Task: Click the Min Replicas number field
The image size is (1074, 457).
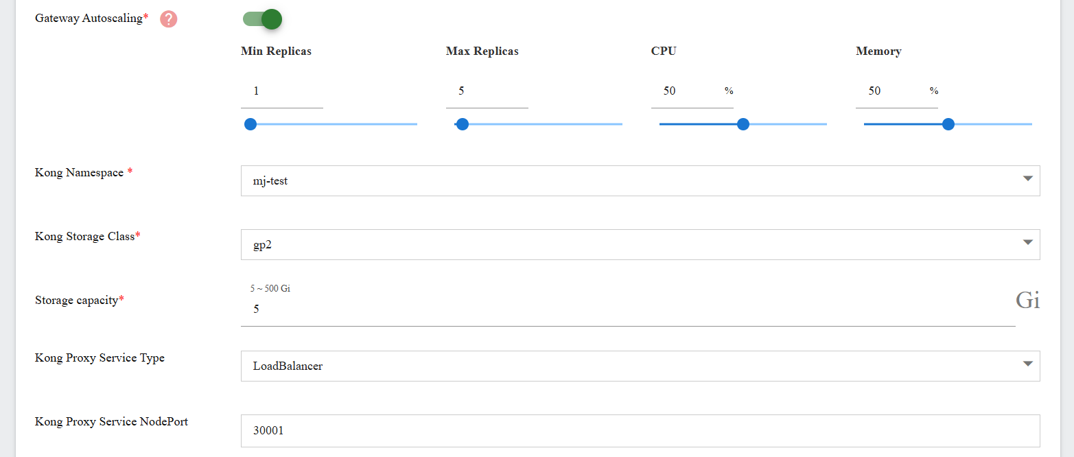Action: click(281, 91)
